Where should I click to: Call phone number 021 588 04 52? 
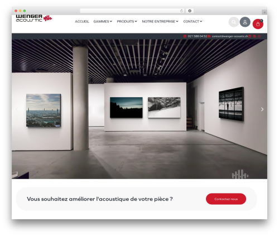[x=198, y=36]
